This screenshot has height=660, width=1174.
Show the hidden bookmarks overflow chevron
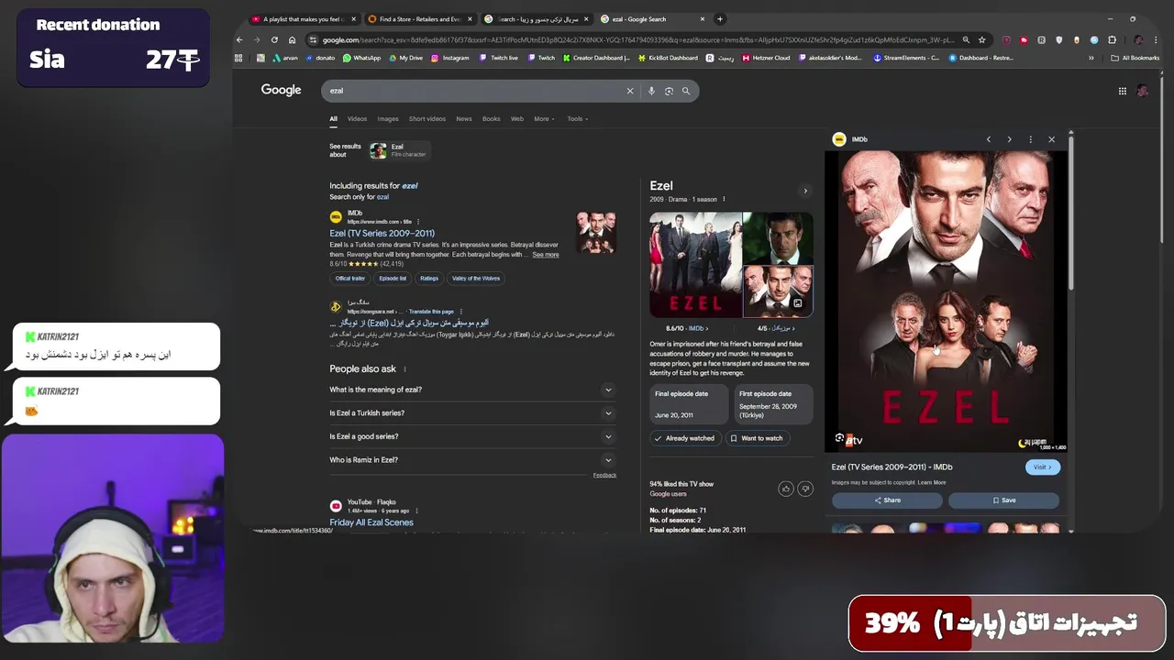(x=1091, y=58)
